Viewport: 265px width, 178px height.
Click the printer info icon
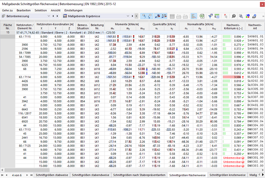254,16
